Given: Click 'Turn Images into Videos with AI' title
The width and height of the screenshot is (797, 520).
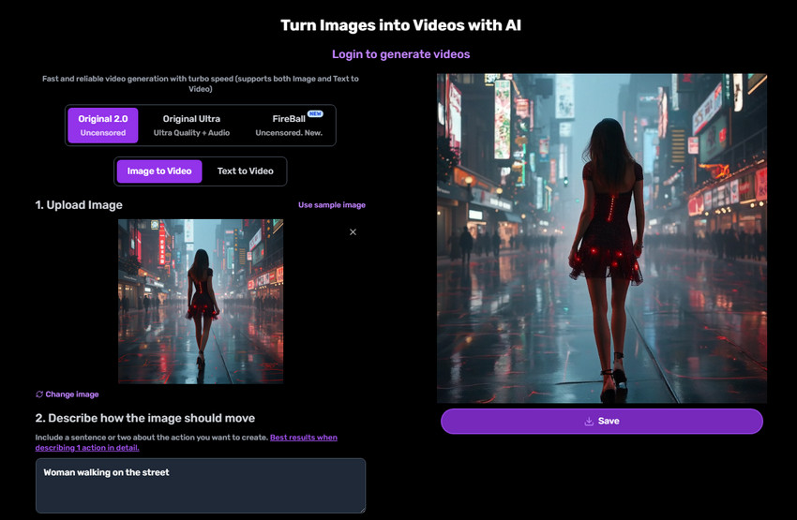Looking at the screenshot, I should pyautogui.click(x=400, y=25).
